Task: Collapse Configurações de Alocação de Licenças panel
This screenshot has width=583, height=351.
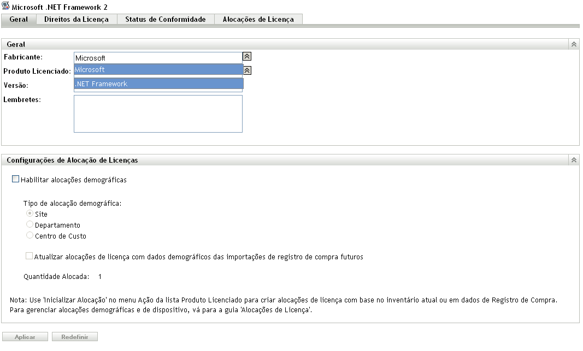Action: (x=574, y=160)
